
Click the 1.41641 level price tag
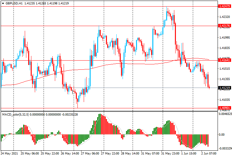tap(224, 60)
